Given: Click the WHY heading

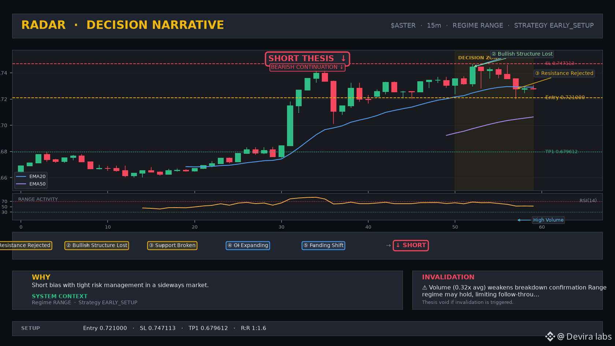Looking at the screenshot, I should point(41,277).
